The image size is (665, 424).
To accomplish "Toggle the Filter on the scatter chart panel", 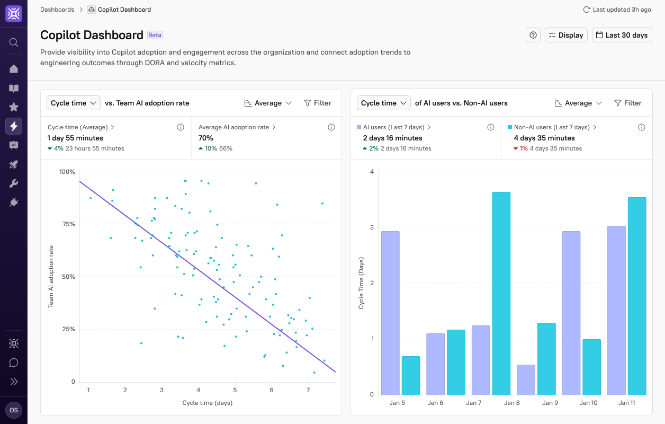I will tap(318, 103).
